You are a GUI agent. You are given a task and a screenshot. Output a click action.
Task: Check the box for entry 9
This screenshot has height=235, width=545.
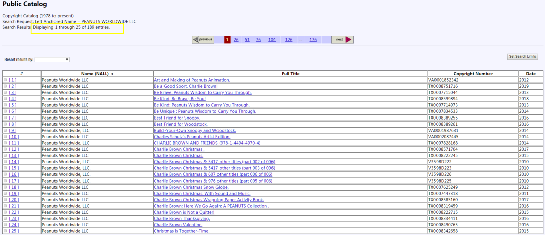5,130
